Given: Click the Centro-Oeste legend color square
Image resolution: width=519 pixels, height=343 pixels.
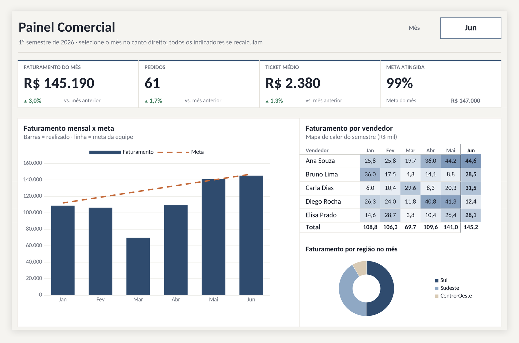Looking at the screenshot, I should coord(437,296).
